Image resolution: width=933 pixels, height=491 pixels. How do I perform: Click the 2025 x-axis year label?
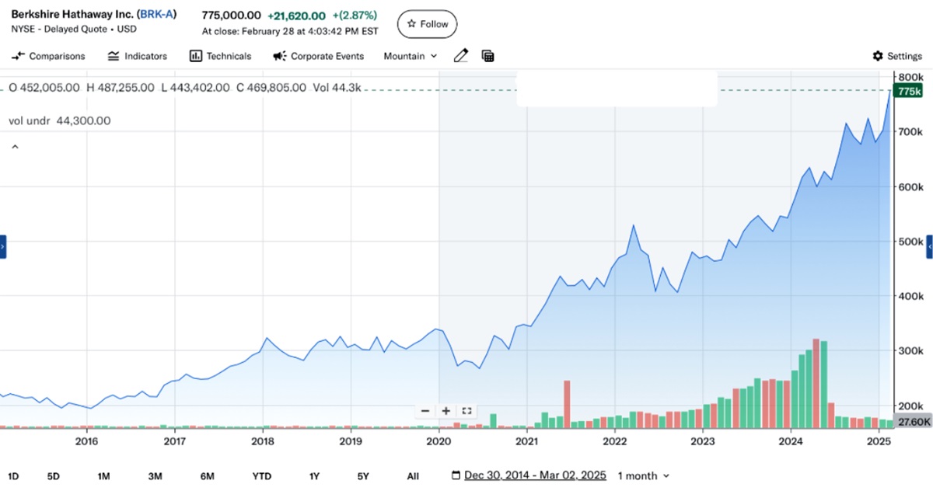coord(879,441)
